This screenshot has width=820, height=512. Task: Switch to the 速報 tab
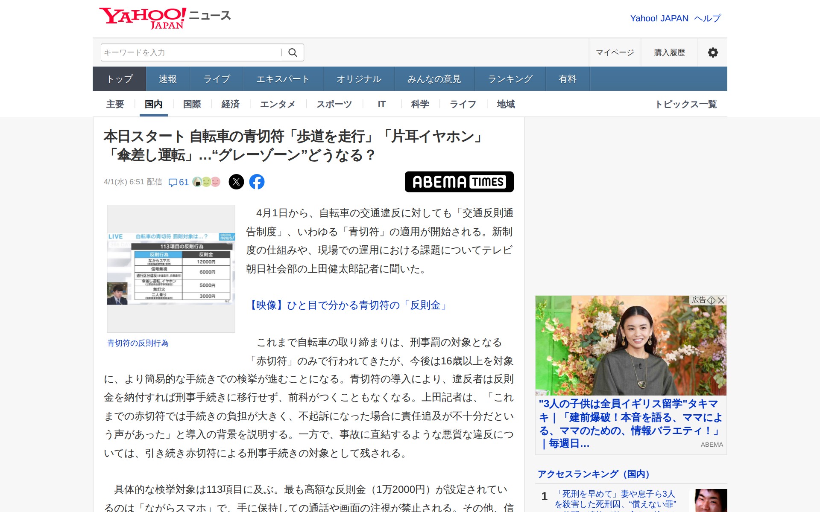(x=167, y=79)
